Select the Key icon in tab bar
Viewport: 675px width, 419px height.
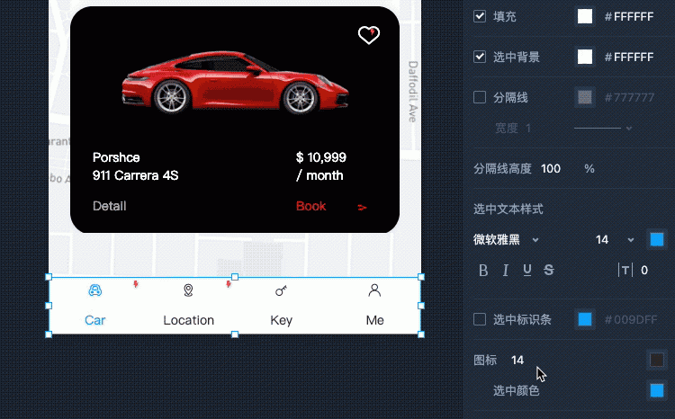[281, 291]
